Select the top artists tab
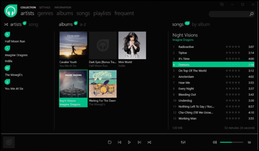 pos(27,13)
